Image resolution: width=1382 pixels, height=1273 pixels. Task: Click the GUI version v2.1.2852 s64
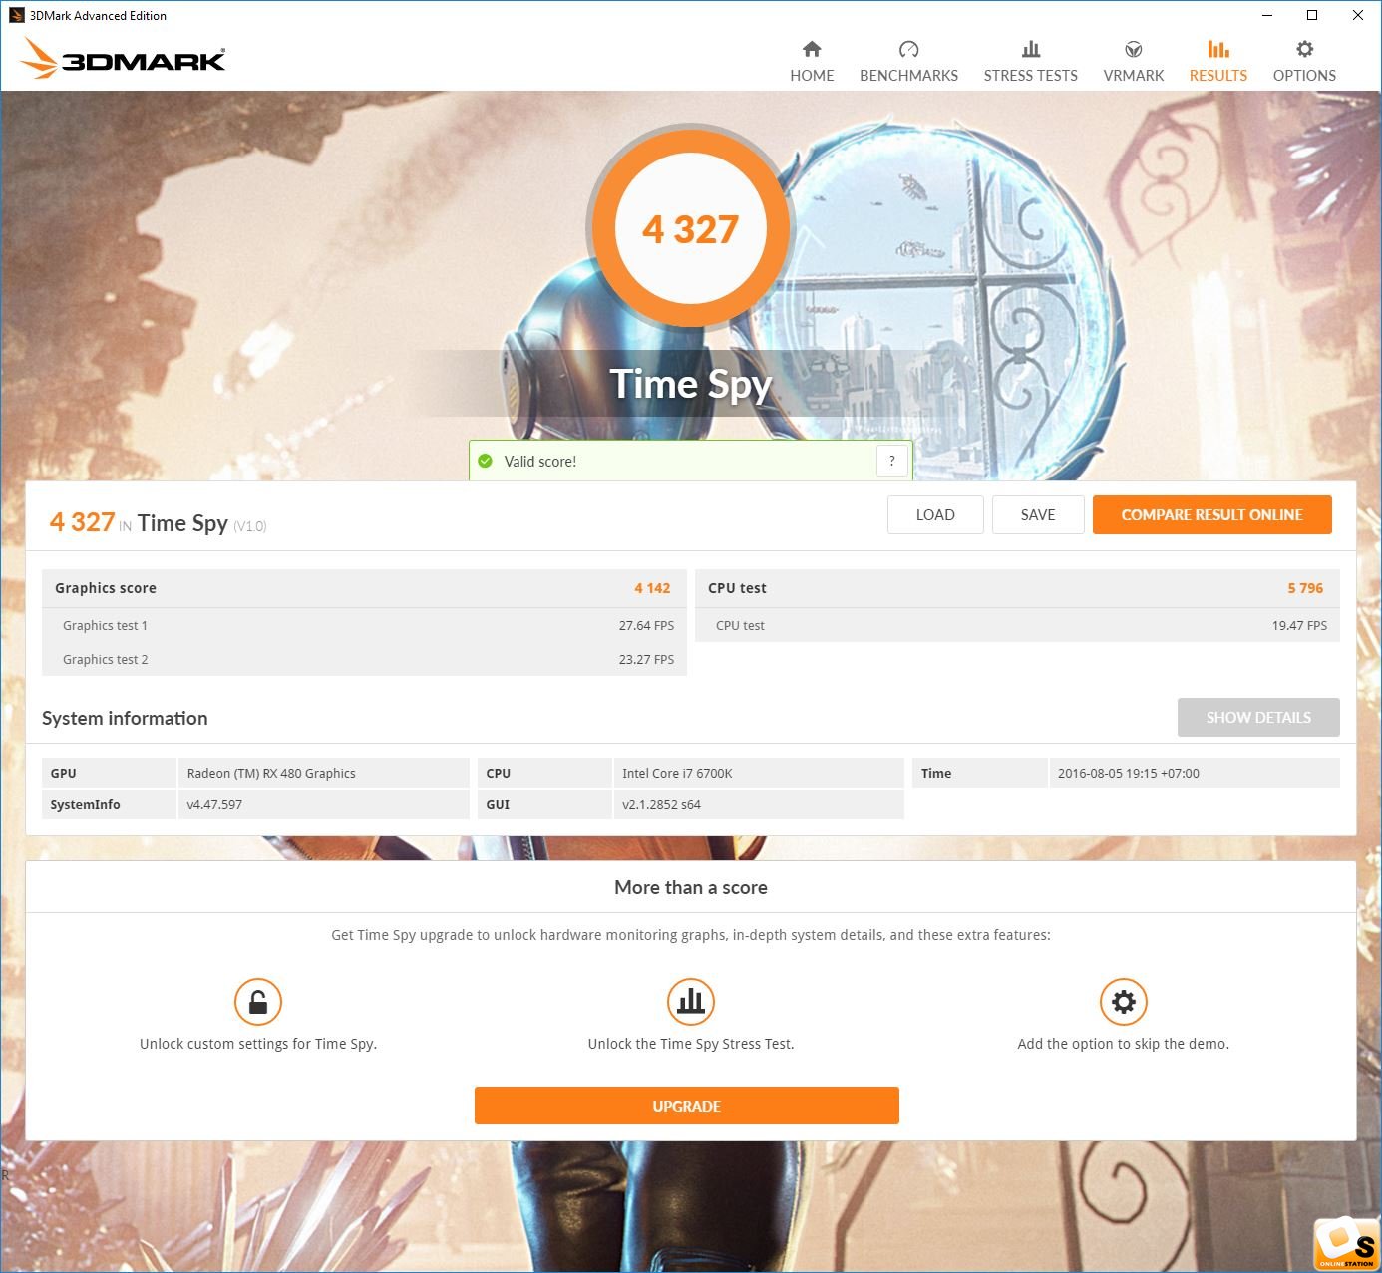(x=661, y=804)
